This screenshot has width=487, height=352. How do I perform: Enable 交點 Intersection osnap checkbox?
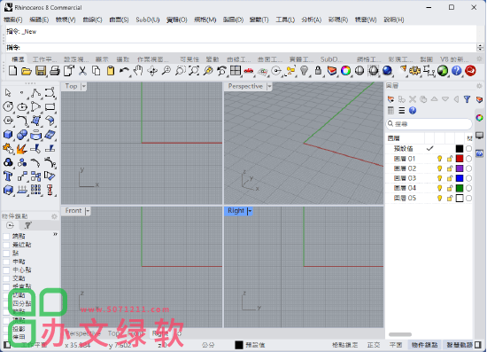coord(6,278)
